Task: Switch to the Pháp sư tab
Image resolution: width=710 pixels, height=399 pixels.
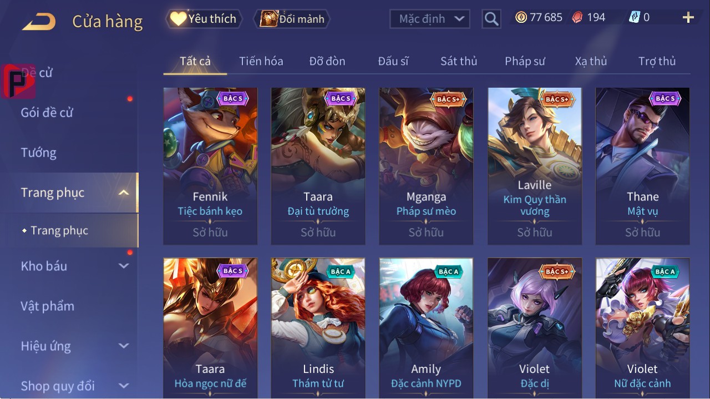Action: (525, 61)
